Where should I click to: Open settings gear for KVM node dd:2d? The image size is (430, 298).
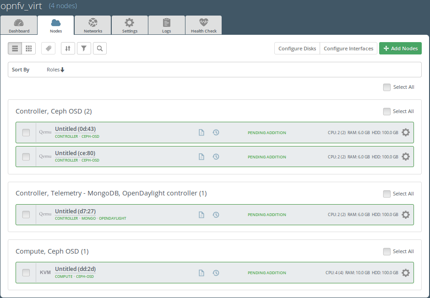[x=405, y=273]
